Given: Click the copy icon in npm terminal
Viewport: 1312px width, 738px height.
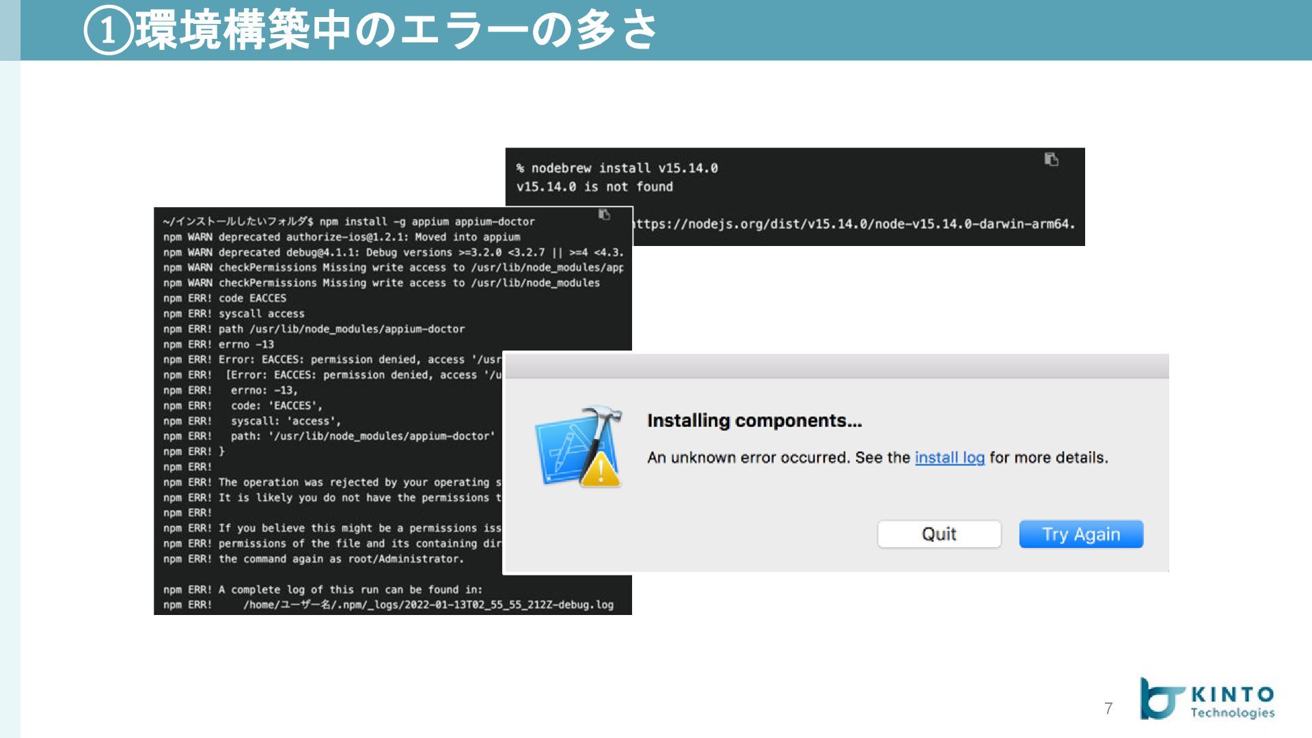Looking at the screenshot, I should tap(604, 215).
